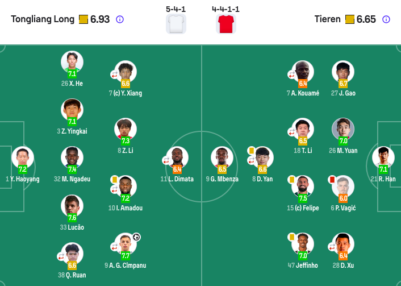Click Felipe's 7.5 rating badge

[303, 198]
